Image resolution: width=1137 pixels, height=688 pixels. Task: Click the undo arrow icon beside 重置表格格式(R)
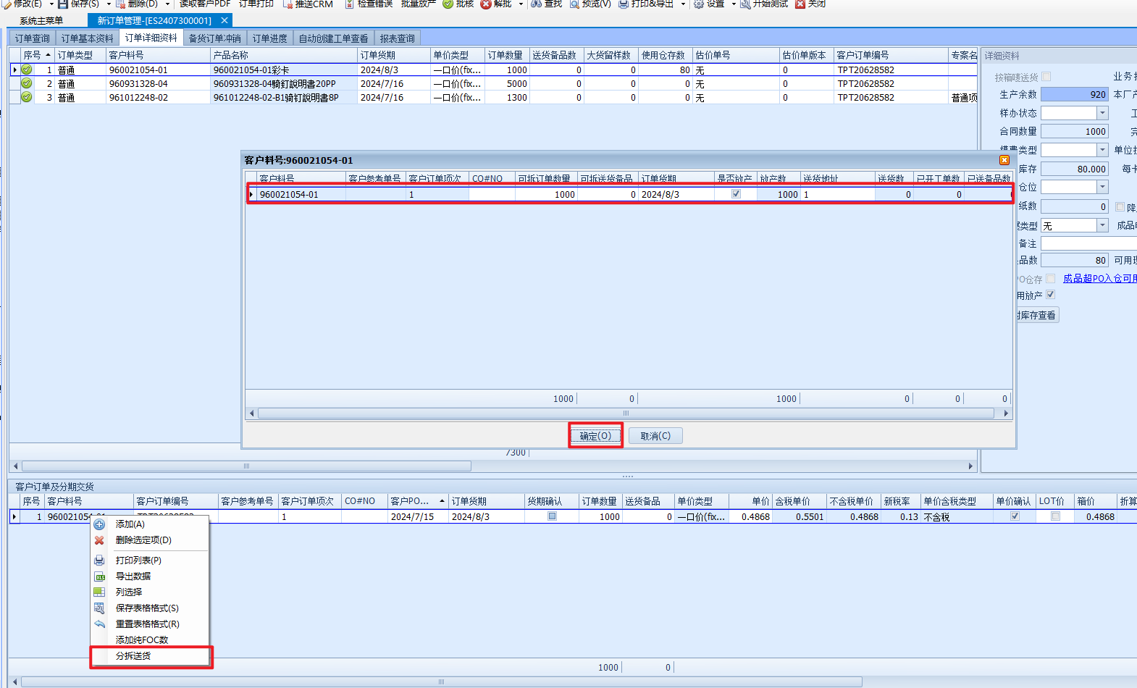(100, 624)
